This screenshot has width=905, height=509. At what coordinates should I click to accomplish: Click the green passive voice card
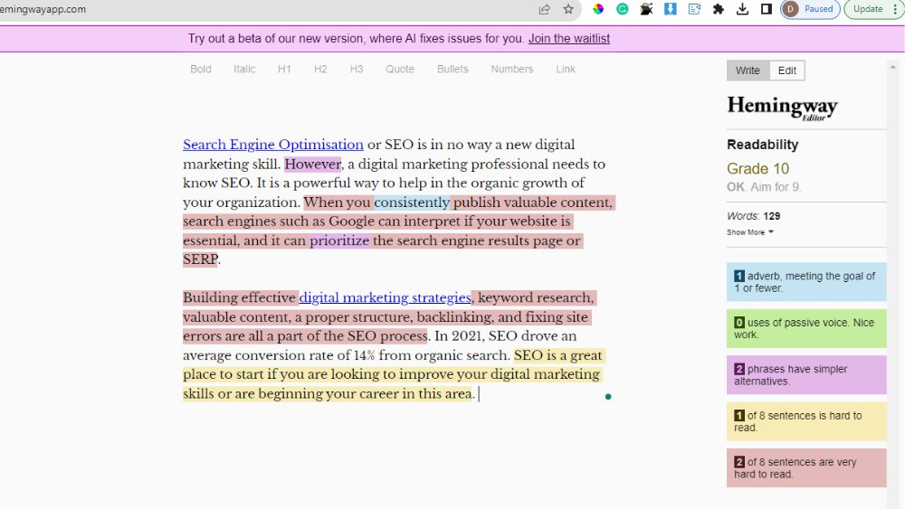tap(806, 328)
